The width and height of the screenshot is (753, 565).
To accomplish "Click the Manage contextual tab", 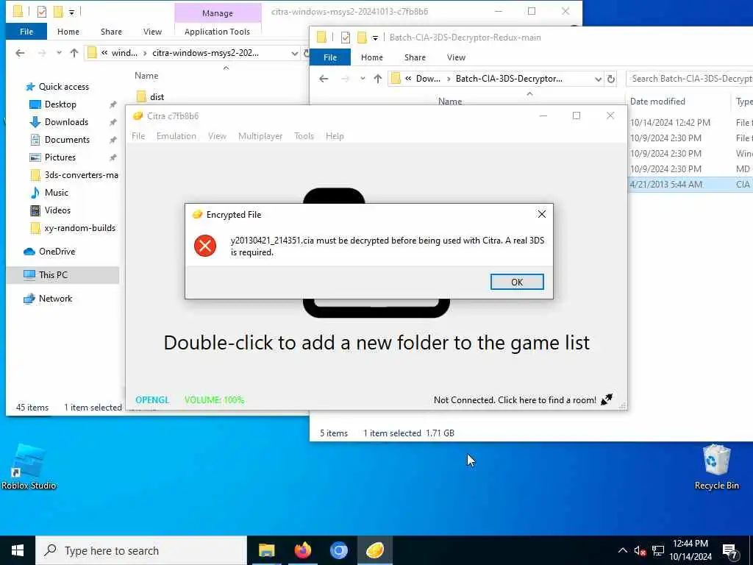I will click(218, 13).
